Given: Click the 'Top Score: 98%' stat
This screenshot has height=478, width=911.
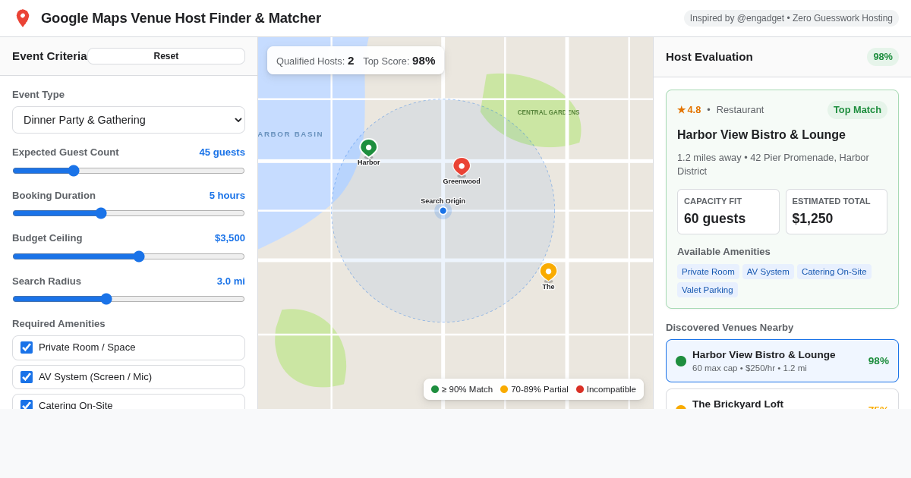Looking at the screenshot, I should (x=399, y=61).
